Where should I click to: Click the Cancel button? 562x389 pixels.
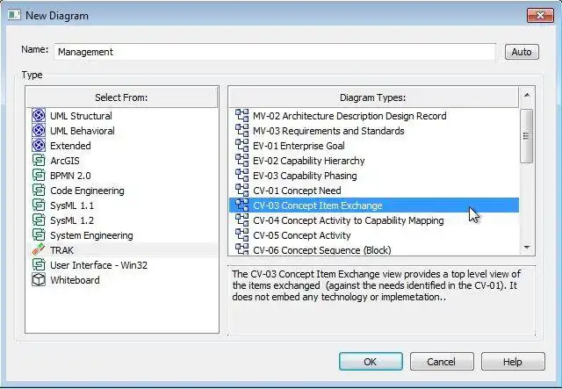[x=441, y=362]
